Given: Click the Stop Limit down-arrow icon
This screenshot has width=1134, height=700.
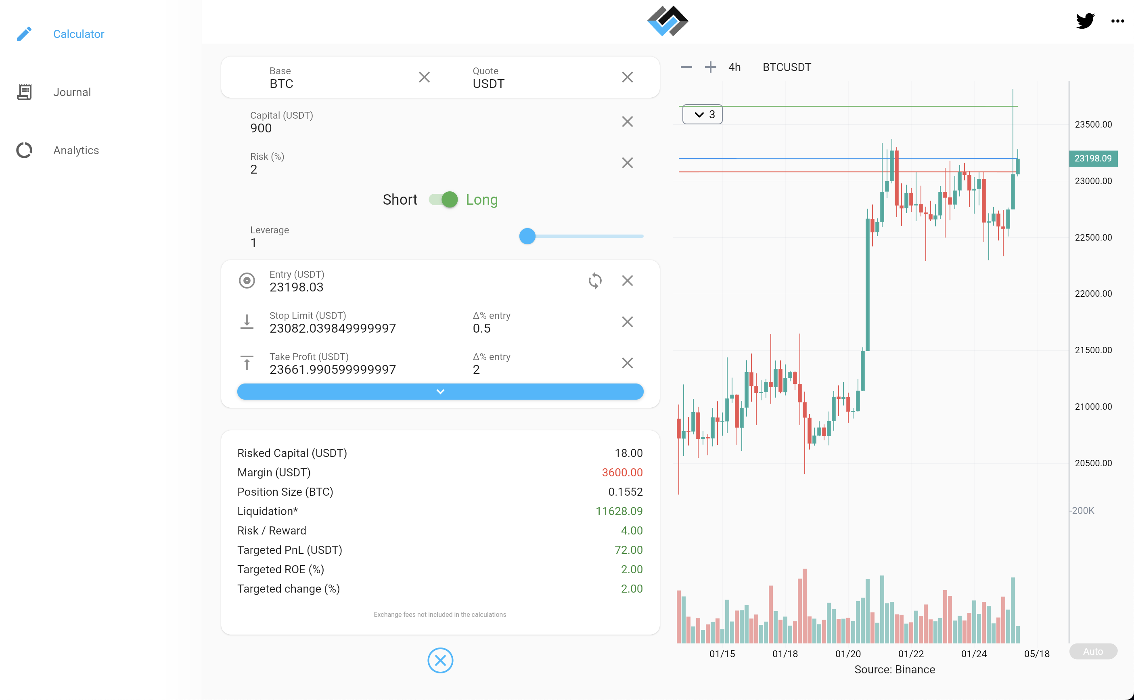Looking at the screenshot, I should (x=247, y=321).
